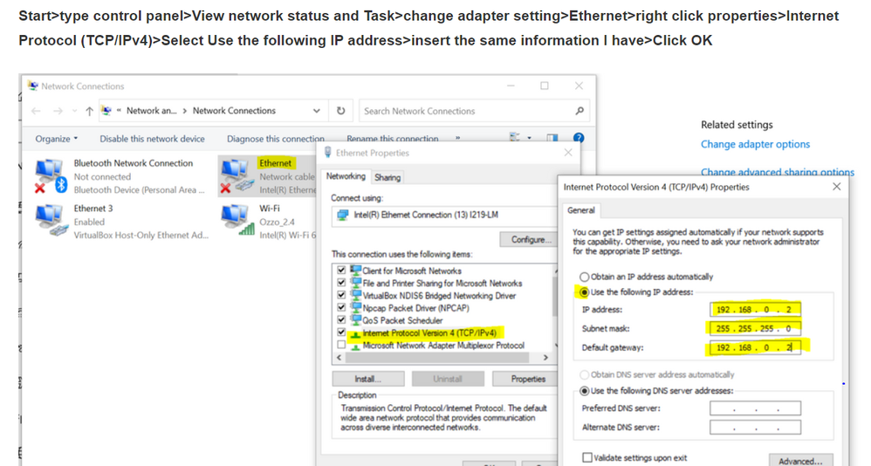Screen dimensions: 871x466
Task: Click the help question mark icon
Action: point(579,139)
